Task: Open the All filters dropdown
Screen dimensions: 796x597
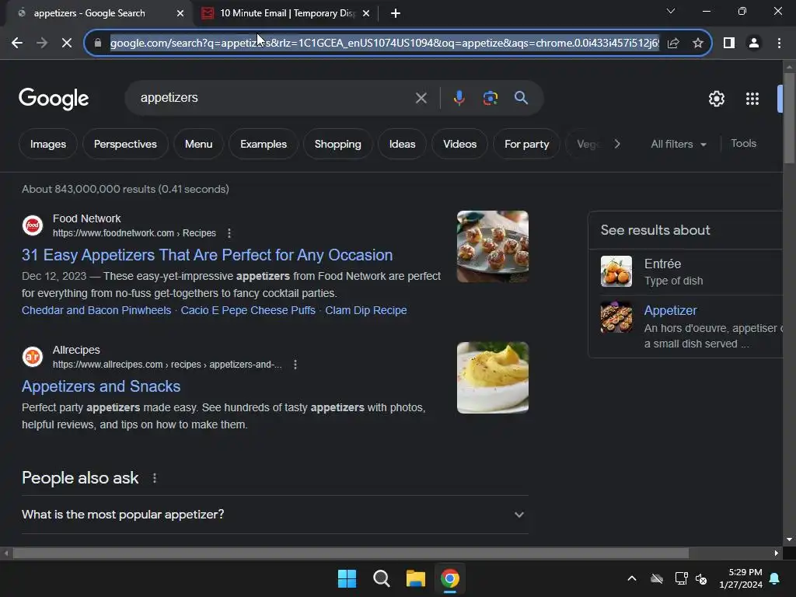Action: point(678,144)
